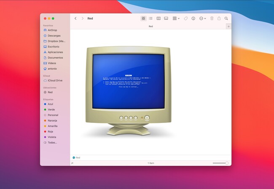
Task: Click the Red window title
Action: pyautogui.click(x=90, y=19)
